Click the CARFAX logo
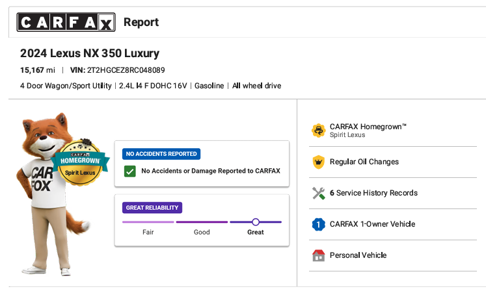486x289 pixels. pos(66,22)
